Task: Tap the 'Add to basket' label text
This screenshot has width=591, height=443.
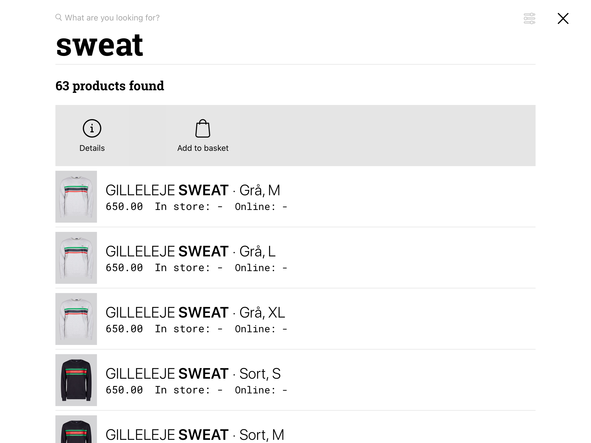Action: [x=203, y=148]
